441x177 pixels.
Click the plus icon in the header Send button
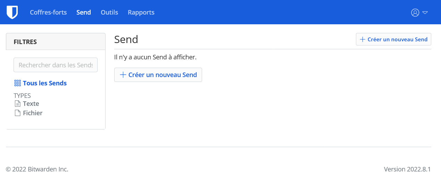tap(363, 40)
